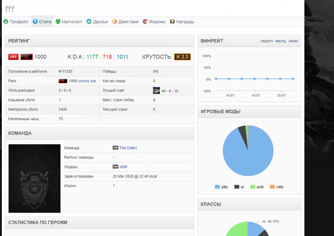The image size is (334, 236).
Task: Click the K 2.3 coolness badge
Action: (x=182, y=57)
